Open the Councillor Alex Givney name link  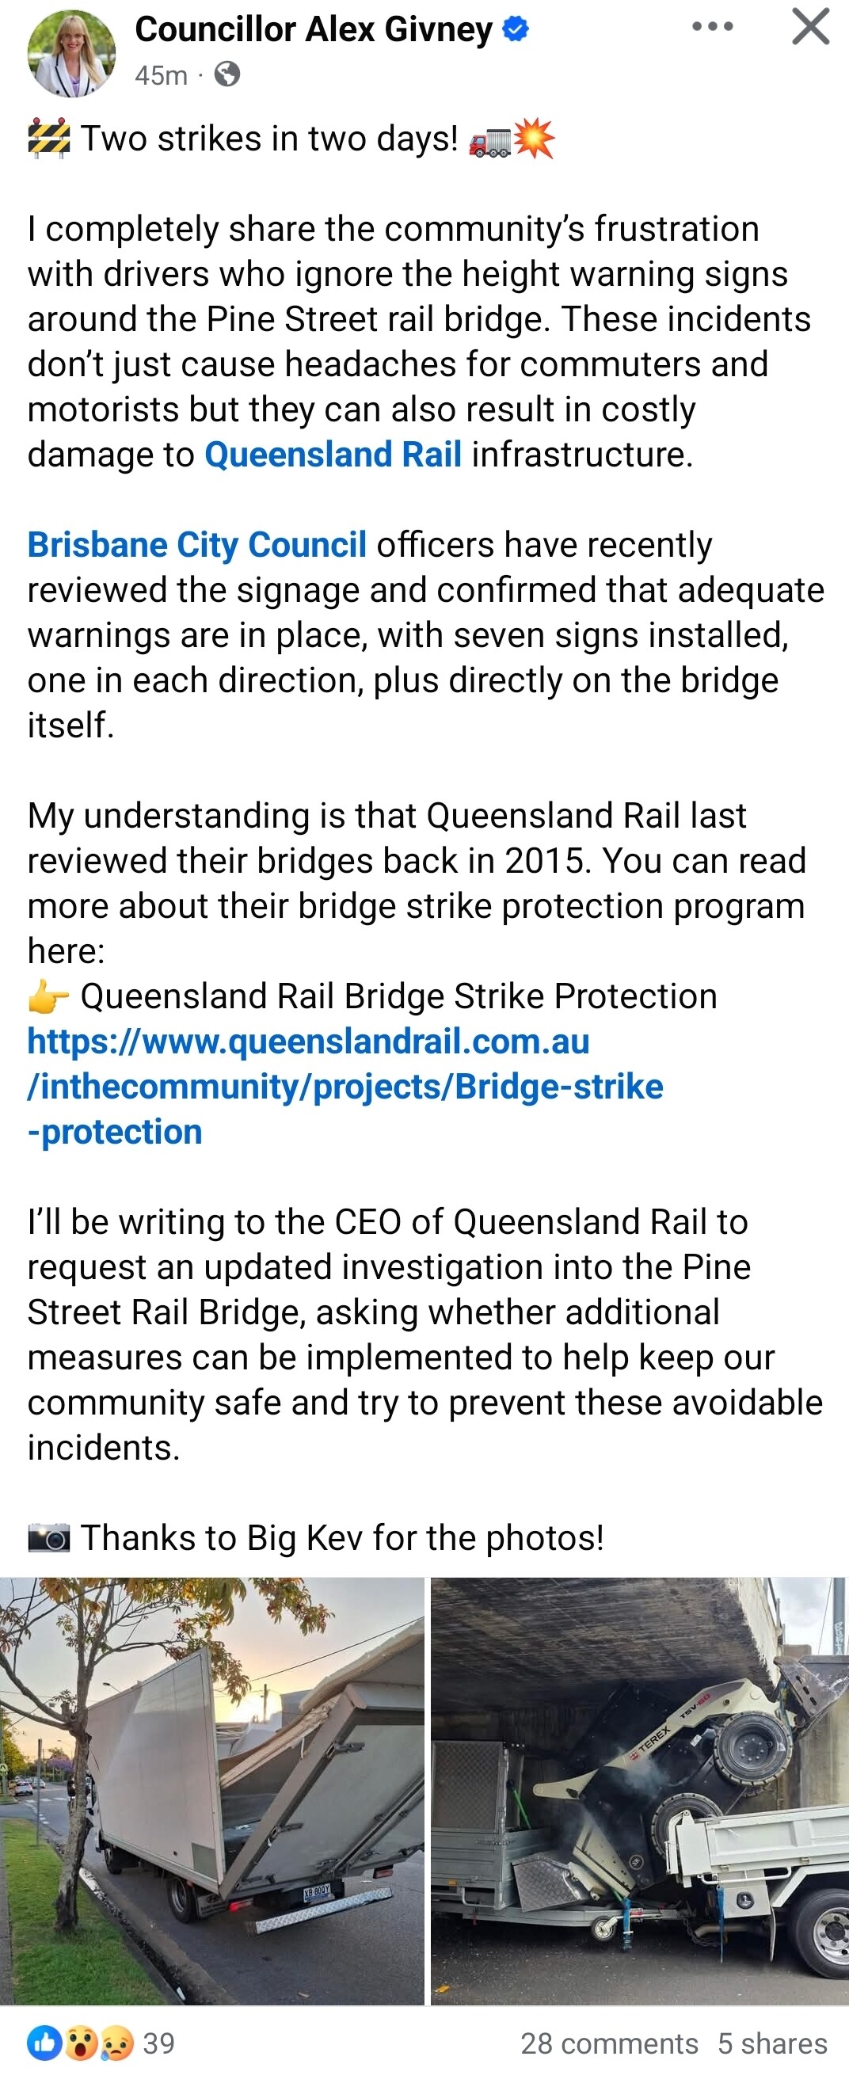click(313, 30)
